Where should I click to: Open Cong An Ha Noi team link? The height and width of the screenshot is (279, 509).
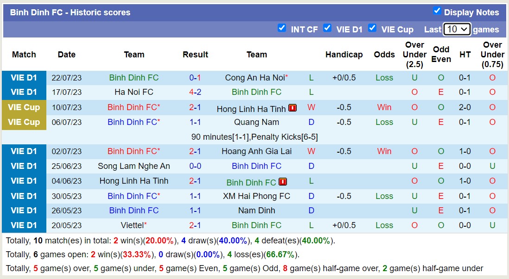click(x=254, y=78)
